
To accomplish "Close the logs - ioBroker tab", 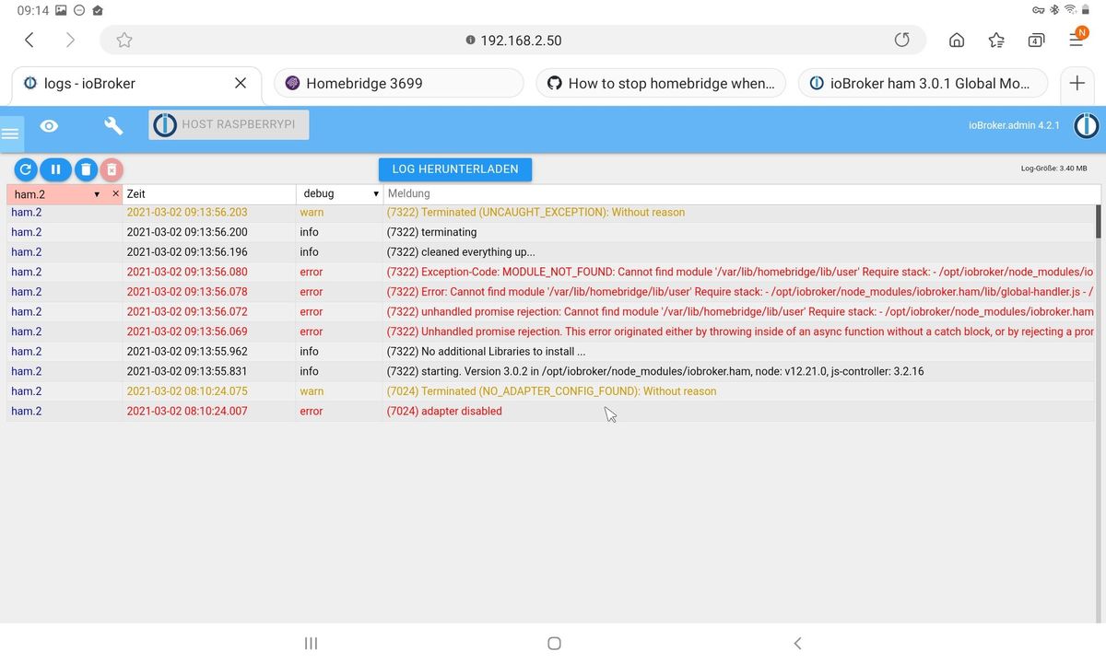I will pyautogui.click(x=241, y=83).
